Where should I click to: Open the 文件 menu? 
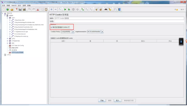coord(3,6)
